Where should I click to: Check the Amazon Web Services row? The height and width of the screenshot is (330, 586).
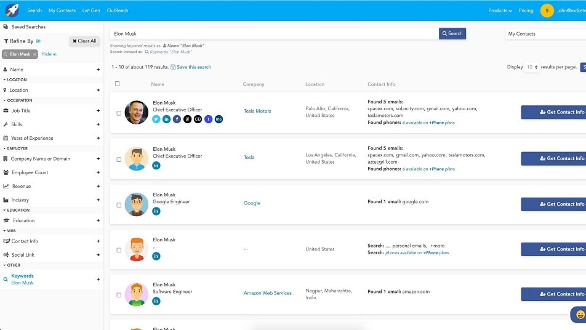pos(119,296)
